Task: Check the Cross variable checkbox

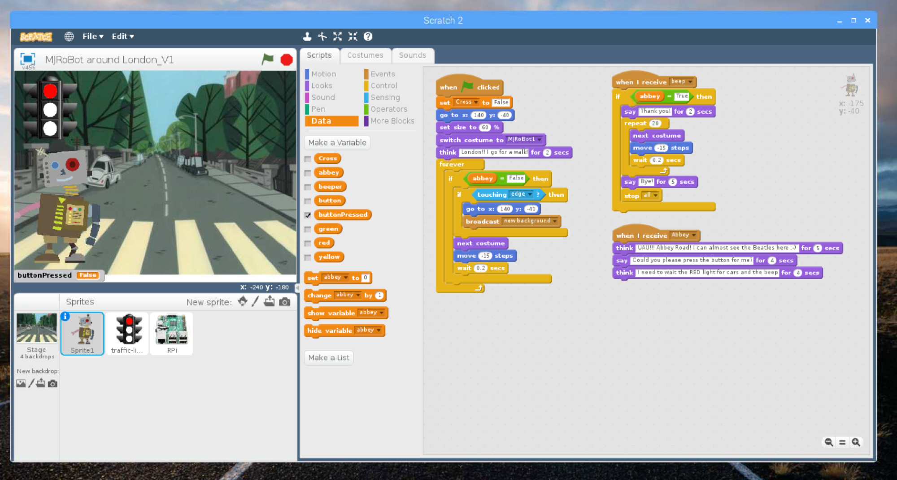Action: (308, 159)
